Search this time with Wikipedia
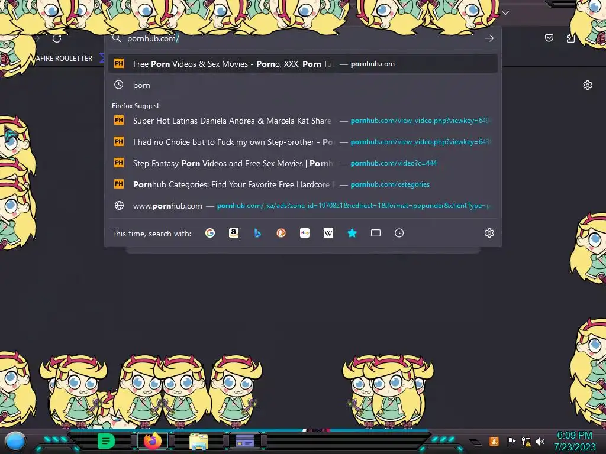 click(328, 233)
